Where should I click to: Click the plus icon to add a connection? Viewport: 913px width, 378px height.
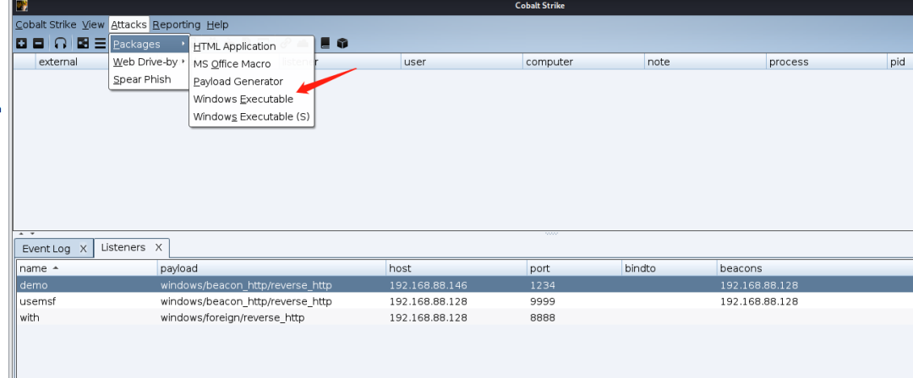(x=21, y=43)
